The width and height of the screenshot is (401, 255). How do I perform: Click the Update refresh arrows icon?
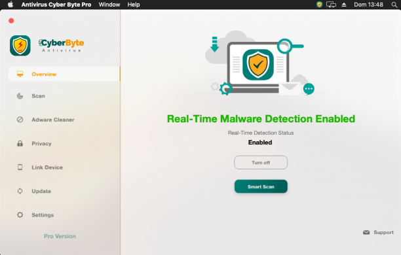[x=20, y=191]
